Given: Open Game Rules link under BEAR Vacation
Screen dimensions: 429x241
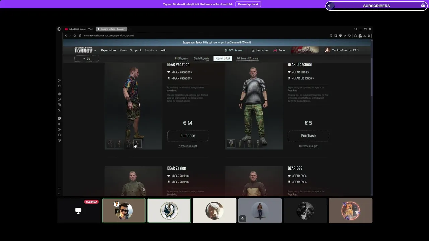Looking at the screenshot, I should point(172,90).
